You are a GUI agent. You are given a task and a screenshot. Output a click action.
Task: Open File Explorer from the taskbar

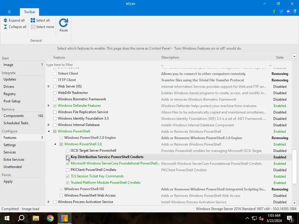[x=36, y=218]
